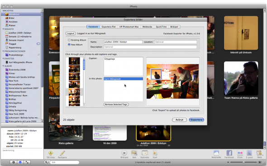Viewport: 267px width, 166px height.
Task: Open the Inbrott på Unicum event thumbnail
Action: click(x=241, y=33)
